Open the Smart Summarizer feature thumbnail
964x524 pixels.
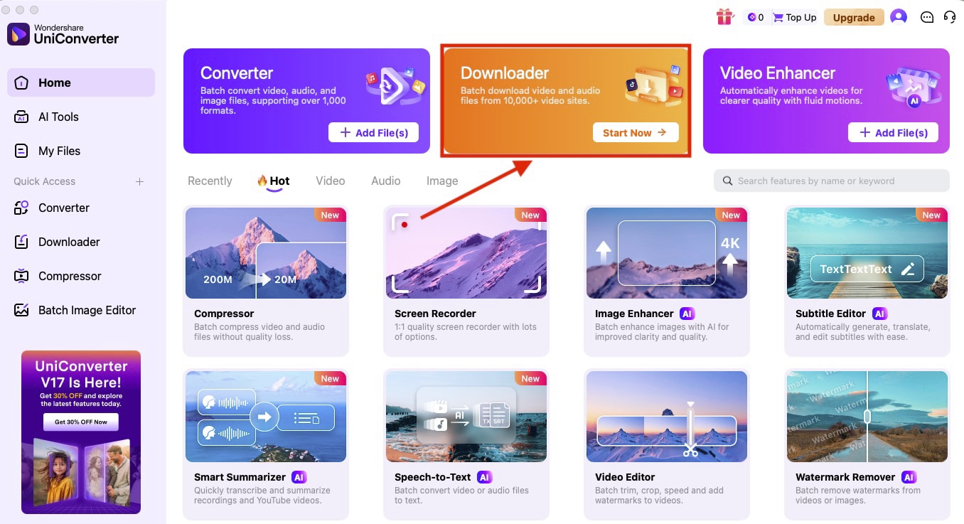[266, 417]
